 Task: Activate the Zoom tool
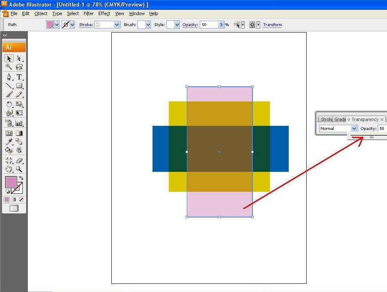[19, 169]
